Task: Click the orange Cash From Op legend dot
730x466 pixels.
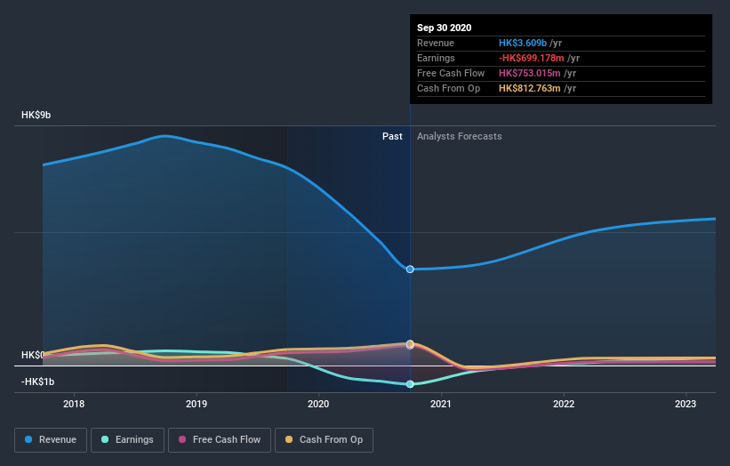Action: click(x=289, y=439)
